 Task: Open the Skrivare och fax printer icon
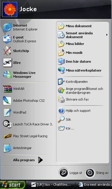[x=61, y=99]
